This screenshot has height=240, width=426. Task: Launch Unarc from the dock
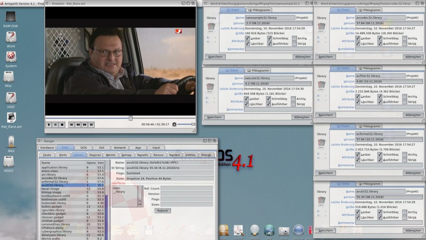tap(224, 230)
